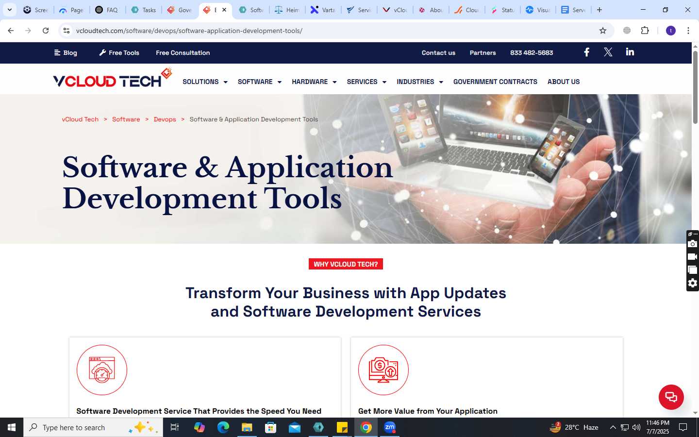Click the browser address bar URL
The width and height of the screenshot is (699, 437).
tap(189, 31)
